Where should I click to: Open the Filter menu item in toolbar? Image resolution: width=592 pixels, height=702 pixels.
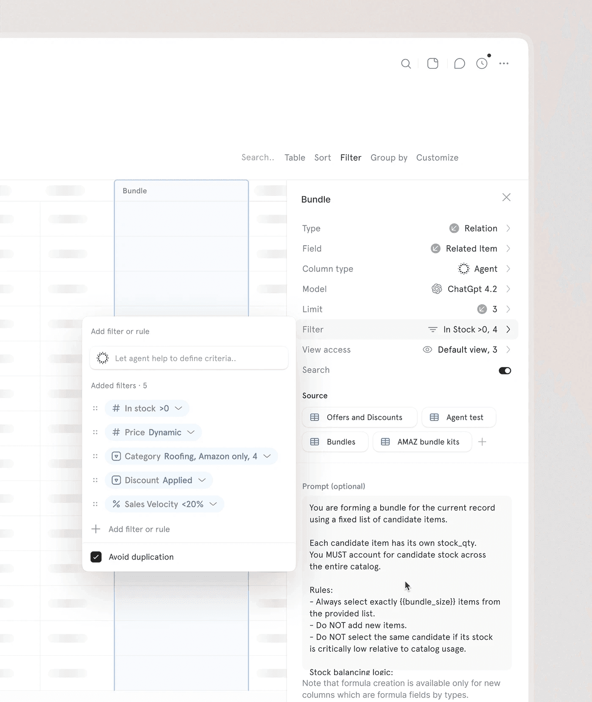(x=351, y=158)
